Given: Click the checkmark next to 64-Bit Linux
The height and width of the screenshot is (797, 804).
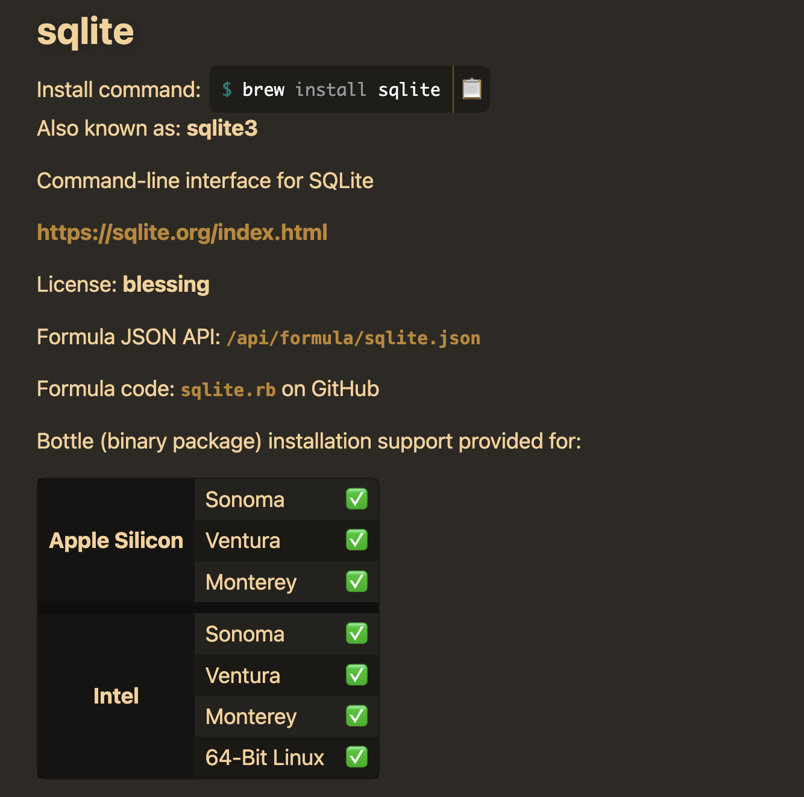Looking at the screenshot, I should click(356, 757).
